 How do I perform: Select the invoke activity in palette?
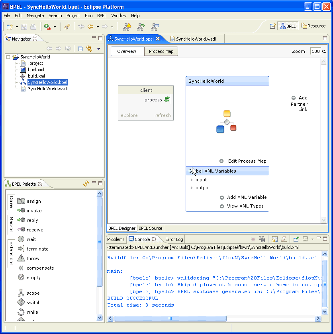tap(29, 210)
